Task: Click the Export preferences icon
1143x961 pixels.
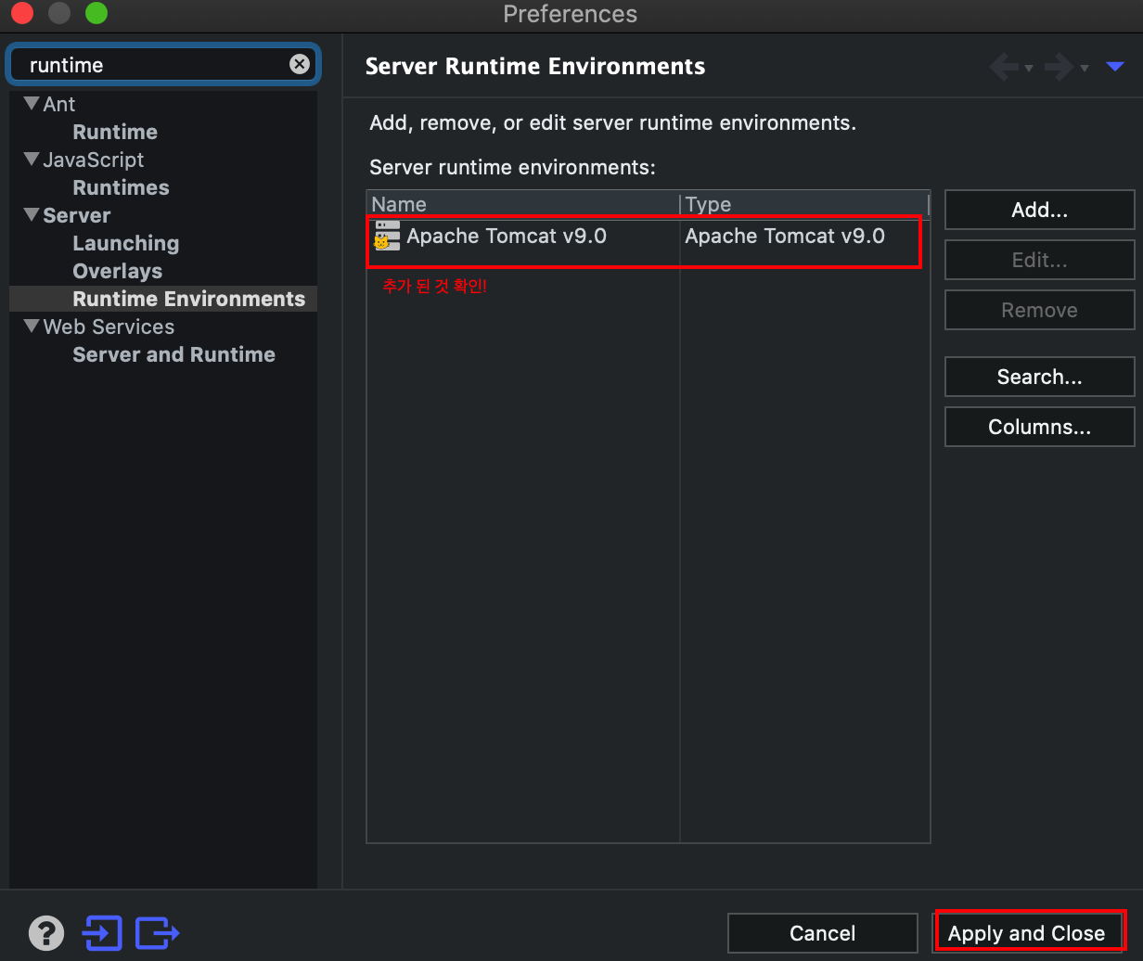Action: [157, 932]
